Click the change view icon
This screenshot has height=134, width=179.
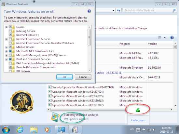(x=159, y=37)
